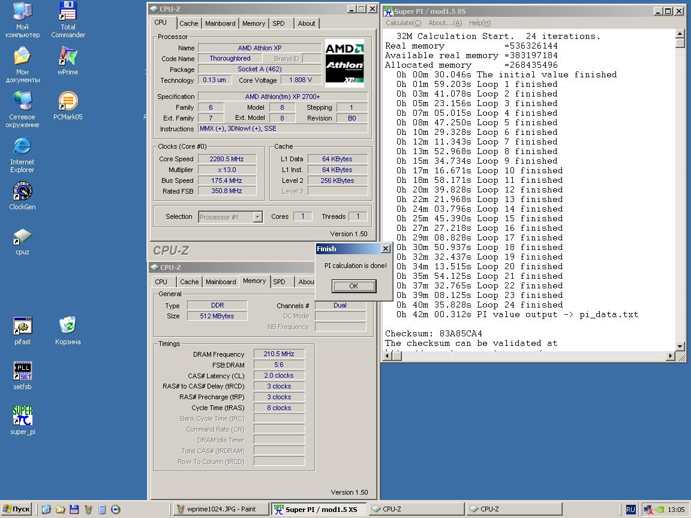Switch to wprime1024.JPG - Paint taskbar button

pos(221,509)
